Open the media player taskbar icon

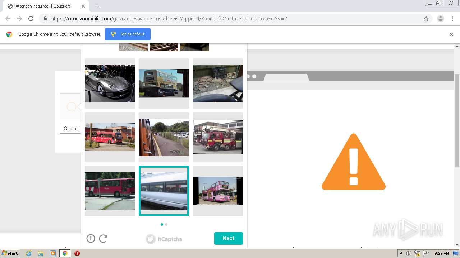point(52,253)
